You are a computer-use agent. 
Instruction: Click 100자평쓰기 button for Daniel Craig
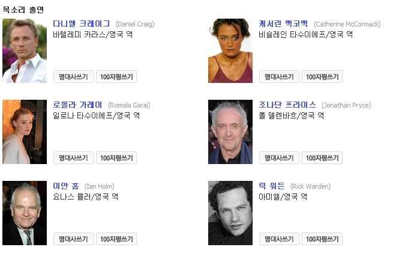pyautogui.click(x=116, y=77)
